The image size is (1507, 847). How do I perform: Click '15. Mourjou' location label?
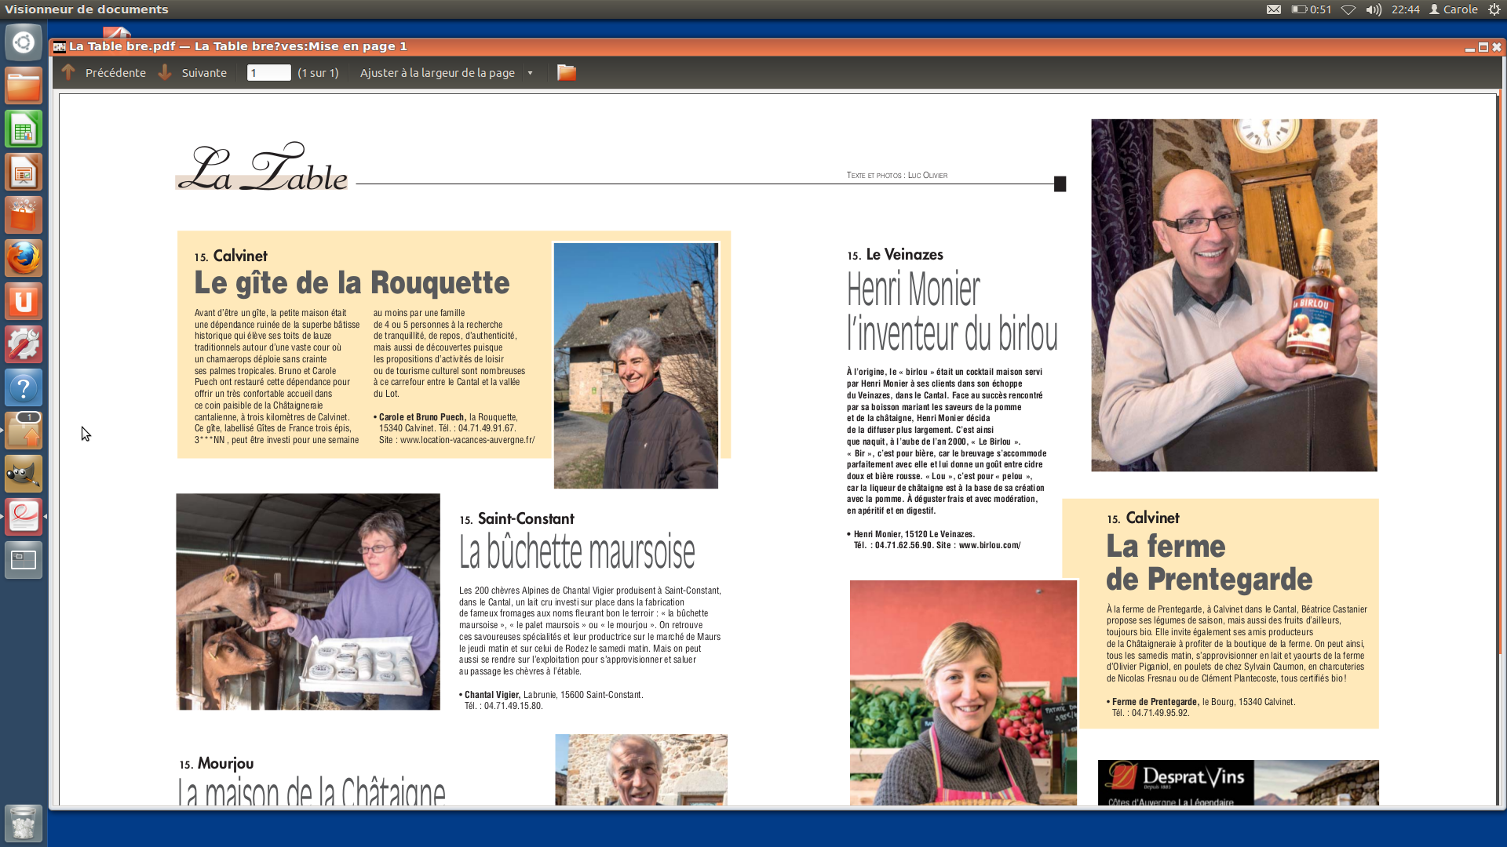click(x=217, y=764)
